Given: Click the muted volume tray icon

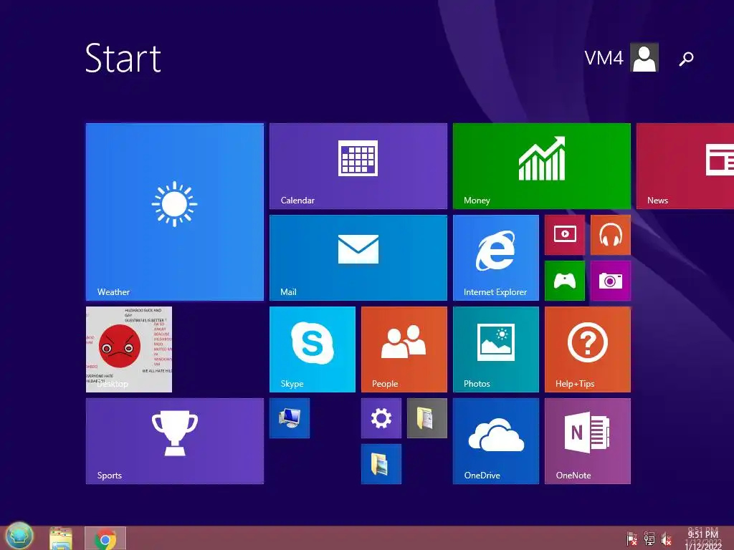Looking at the screenshot, I should click(667, 539).
